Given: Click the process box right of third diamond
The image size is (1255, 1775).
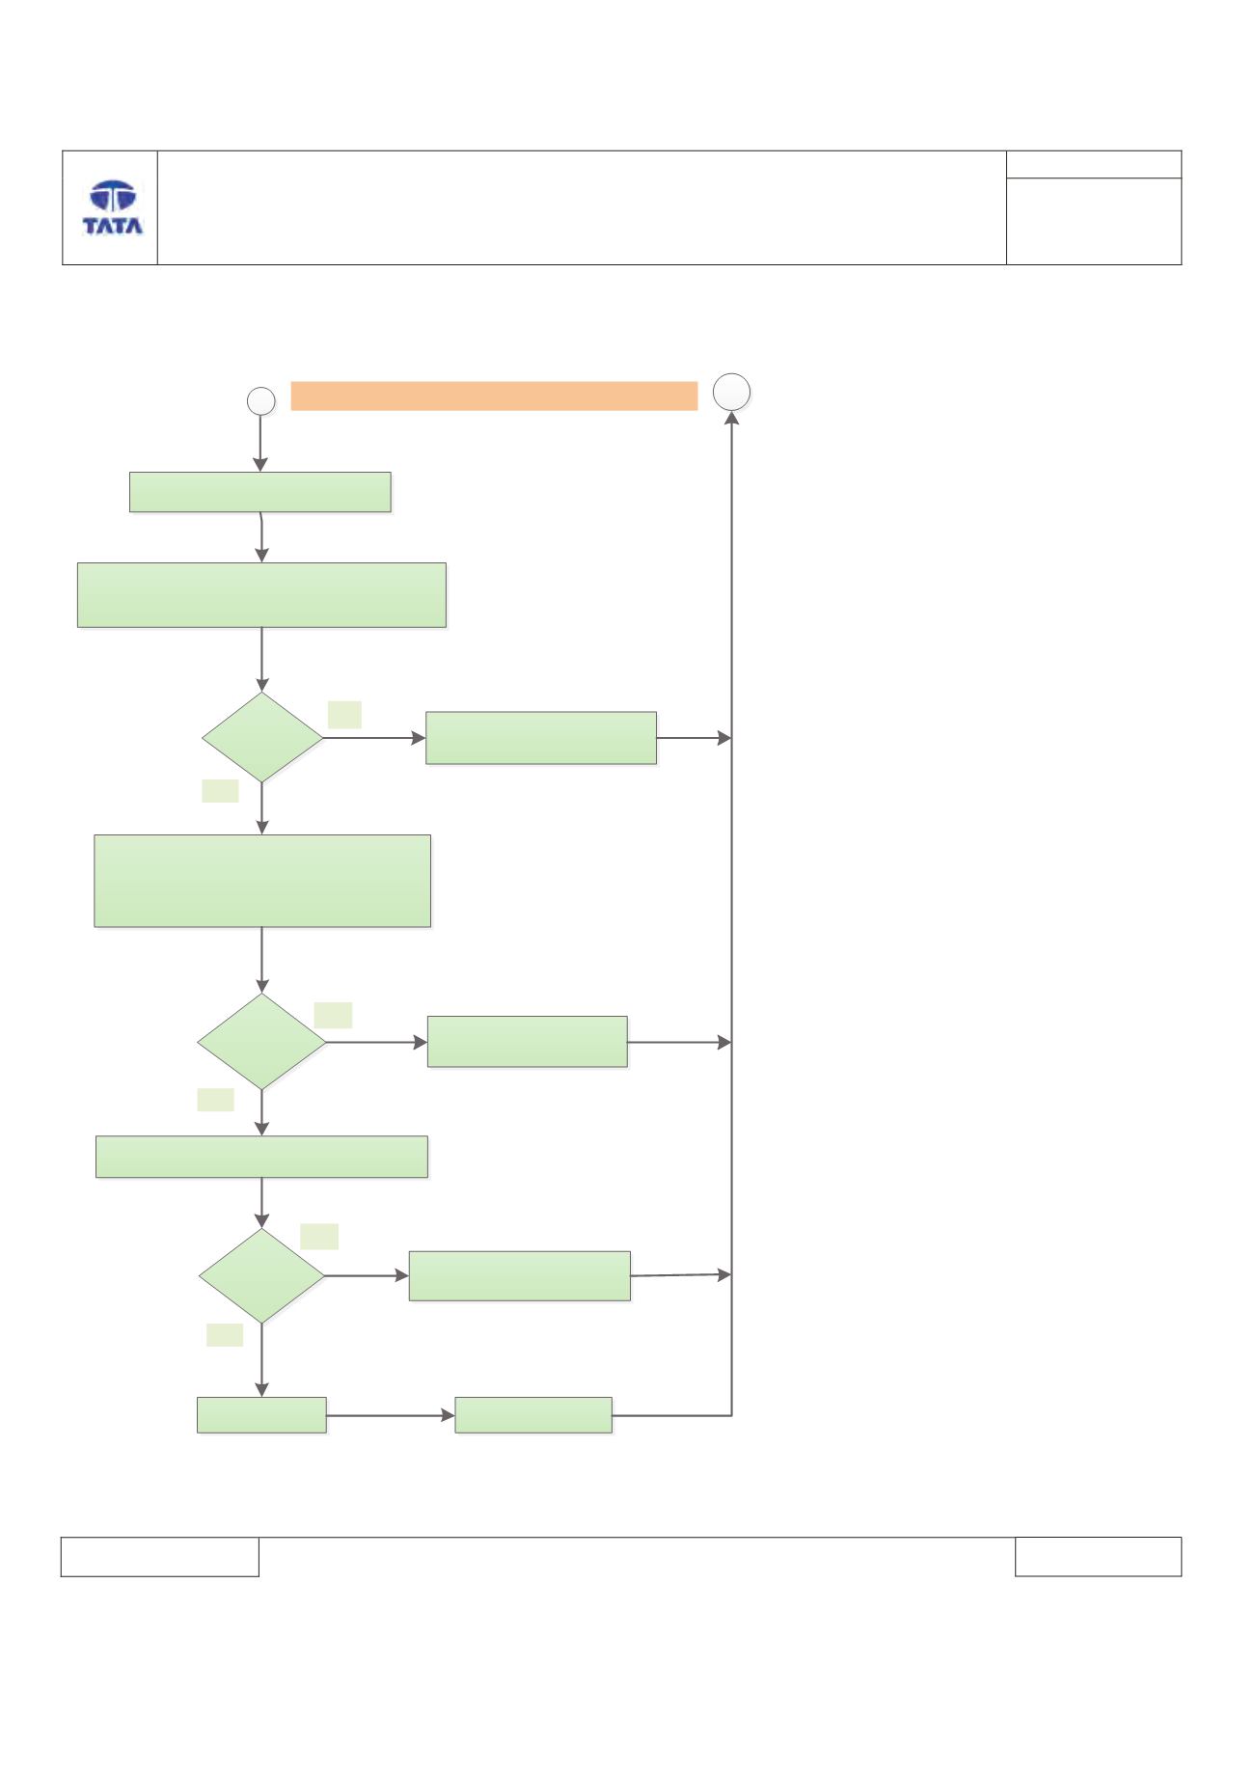Looking at the screenshot, I should point(520,1276).
